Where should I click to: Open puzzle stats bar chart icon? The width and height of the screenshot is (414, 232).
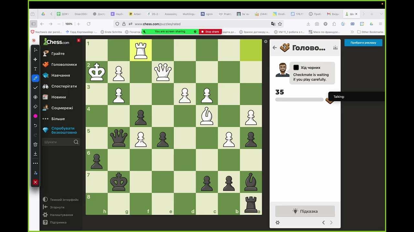click(335, 48)
